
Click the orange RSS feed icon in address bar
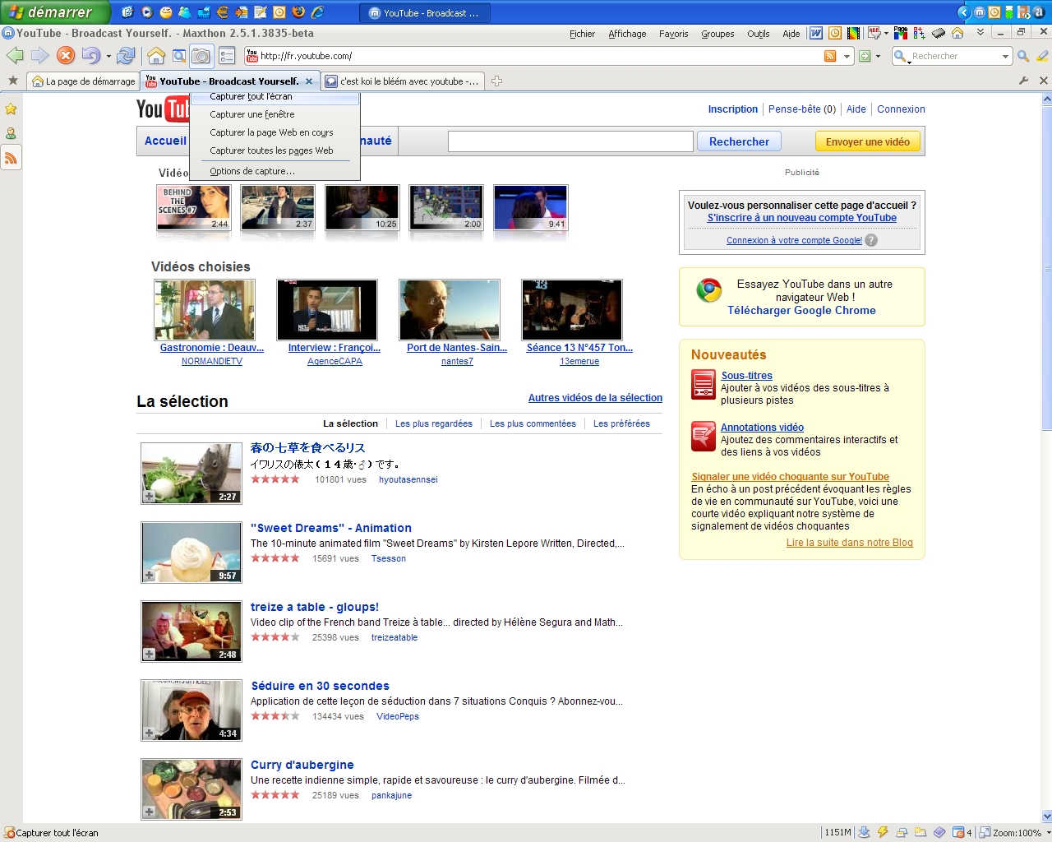point(830,56)
